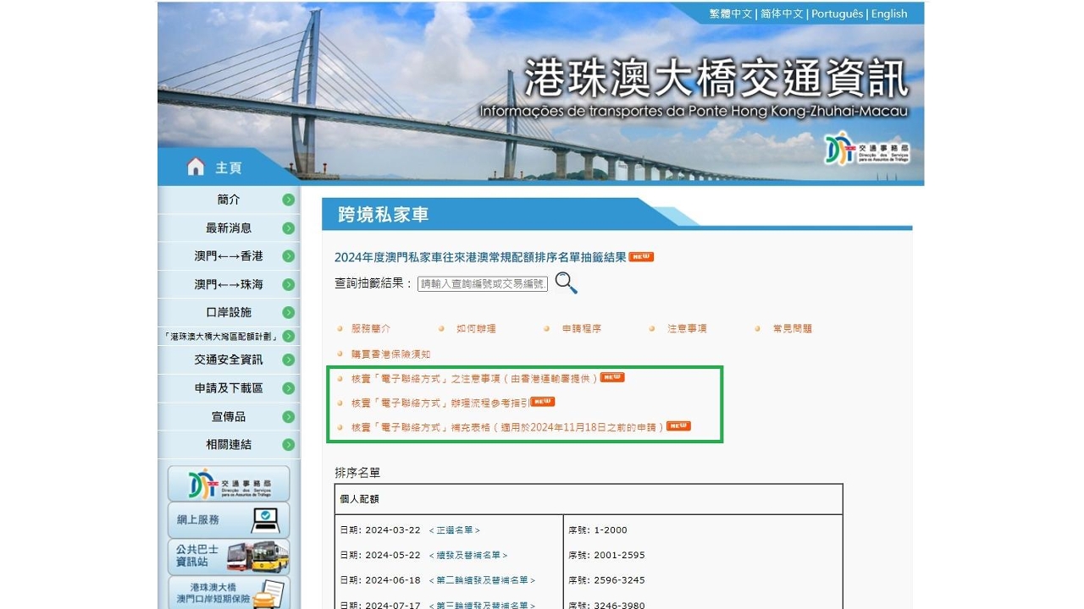Click green arrow beside 港珠澳大橋大灣區配額計劃

tap(289, 336)
